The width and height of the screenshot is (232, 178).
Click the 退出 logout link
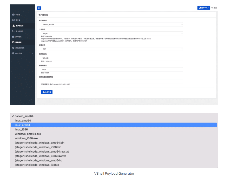click(215, 8)
